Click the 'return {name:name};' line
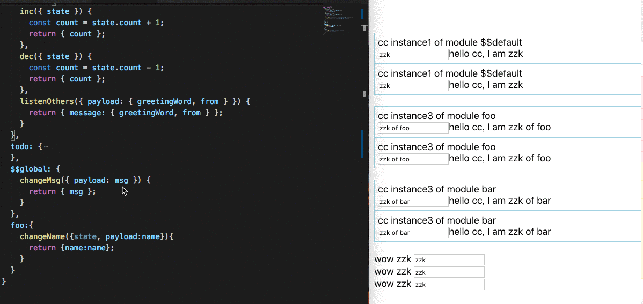 (71, 248)
